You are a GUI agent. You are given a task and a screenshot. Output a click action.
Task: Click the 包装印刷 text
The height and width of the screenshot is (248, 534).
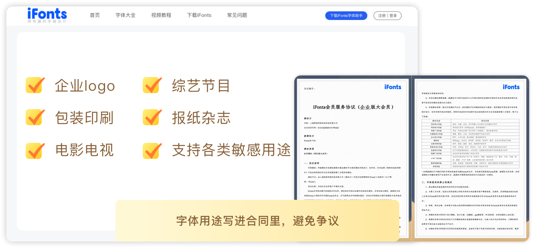85,118
